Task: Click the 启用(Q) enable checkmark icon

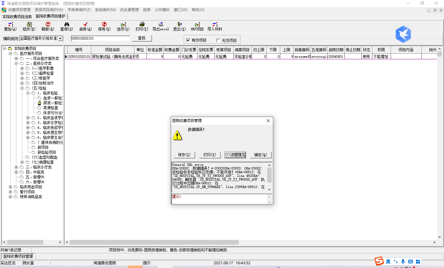Action: point(85,24)
